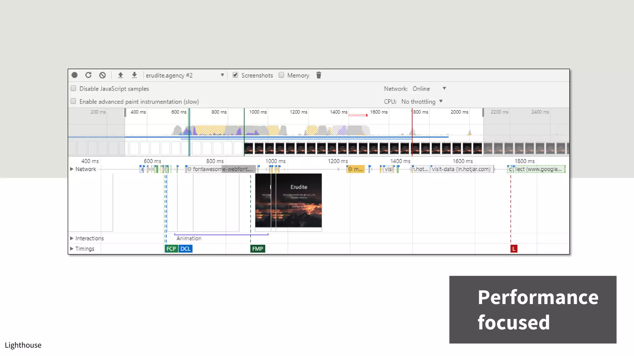Check Disable JavaScript samples
The width and height of the screenshot is (634, 356).
73,88
